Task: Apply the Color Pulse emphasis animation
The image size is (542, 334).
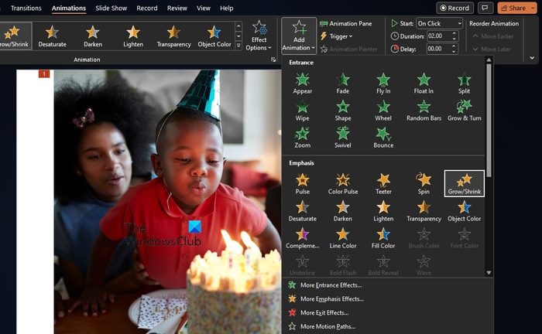Action: click(343, 184)
